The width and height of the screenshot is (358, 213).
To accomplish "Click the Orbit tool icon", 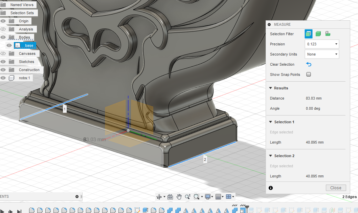I will [159, 196].
